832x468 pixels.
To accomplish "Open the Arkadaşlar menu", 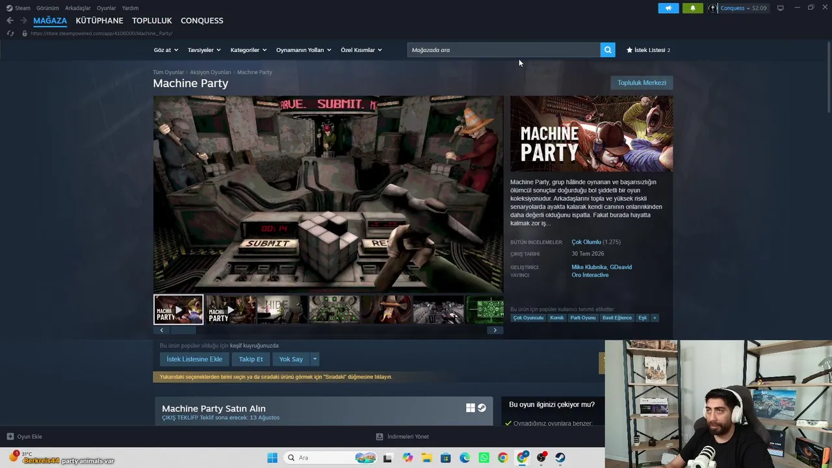I will tap(78, 8).
